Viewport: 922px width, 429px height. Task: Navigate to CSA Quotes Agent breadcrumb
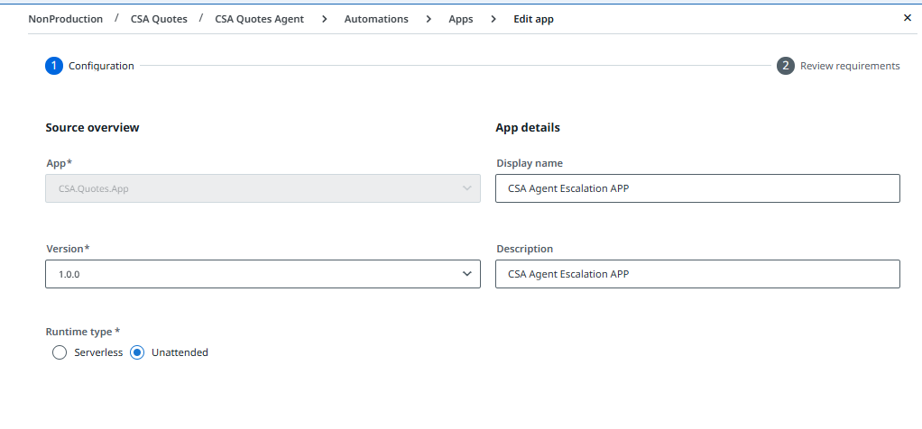[x=259, y=19]
